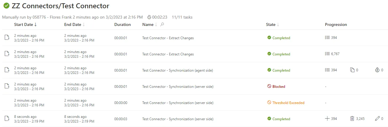Click the trash icon showing 3,245 deletions
Image resolution: width=388 pixels, height=127 pixels.
click(352, 119)
